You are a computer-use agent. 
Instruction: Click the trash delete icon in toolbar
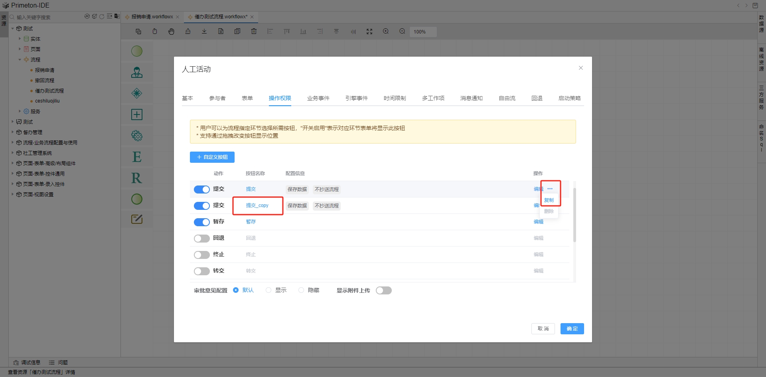254,32
